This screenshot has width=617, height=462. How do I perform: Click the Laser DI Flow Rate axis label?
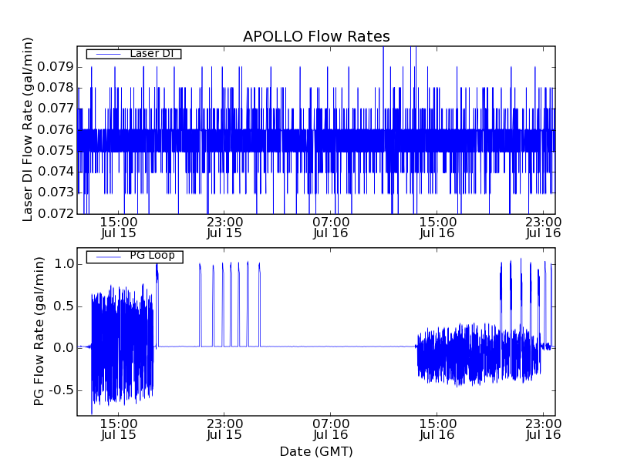tap(28, 129)
